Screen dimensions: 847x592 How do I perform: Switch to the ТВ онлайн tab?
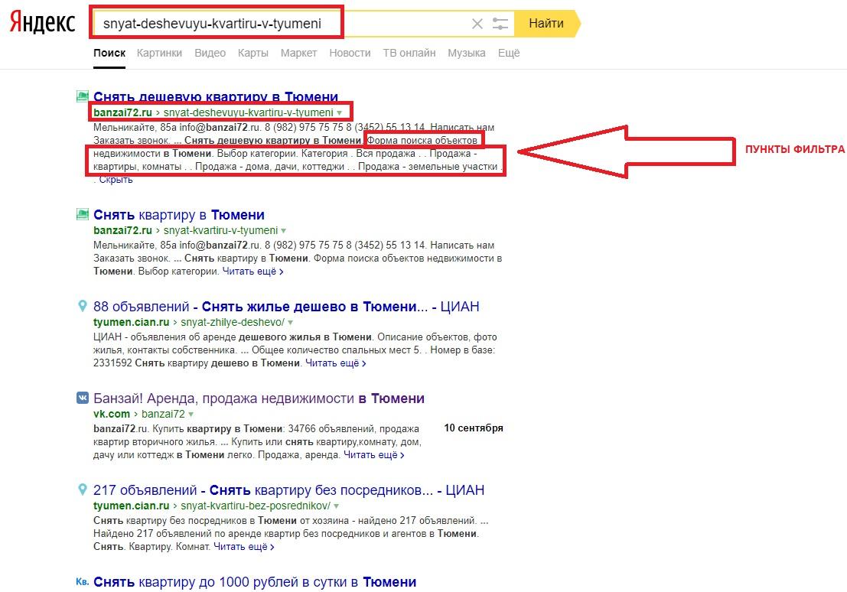(x=409, y=53)
